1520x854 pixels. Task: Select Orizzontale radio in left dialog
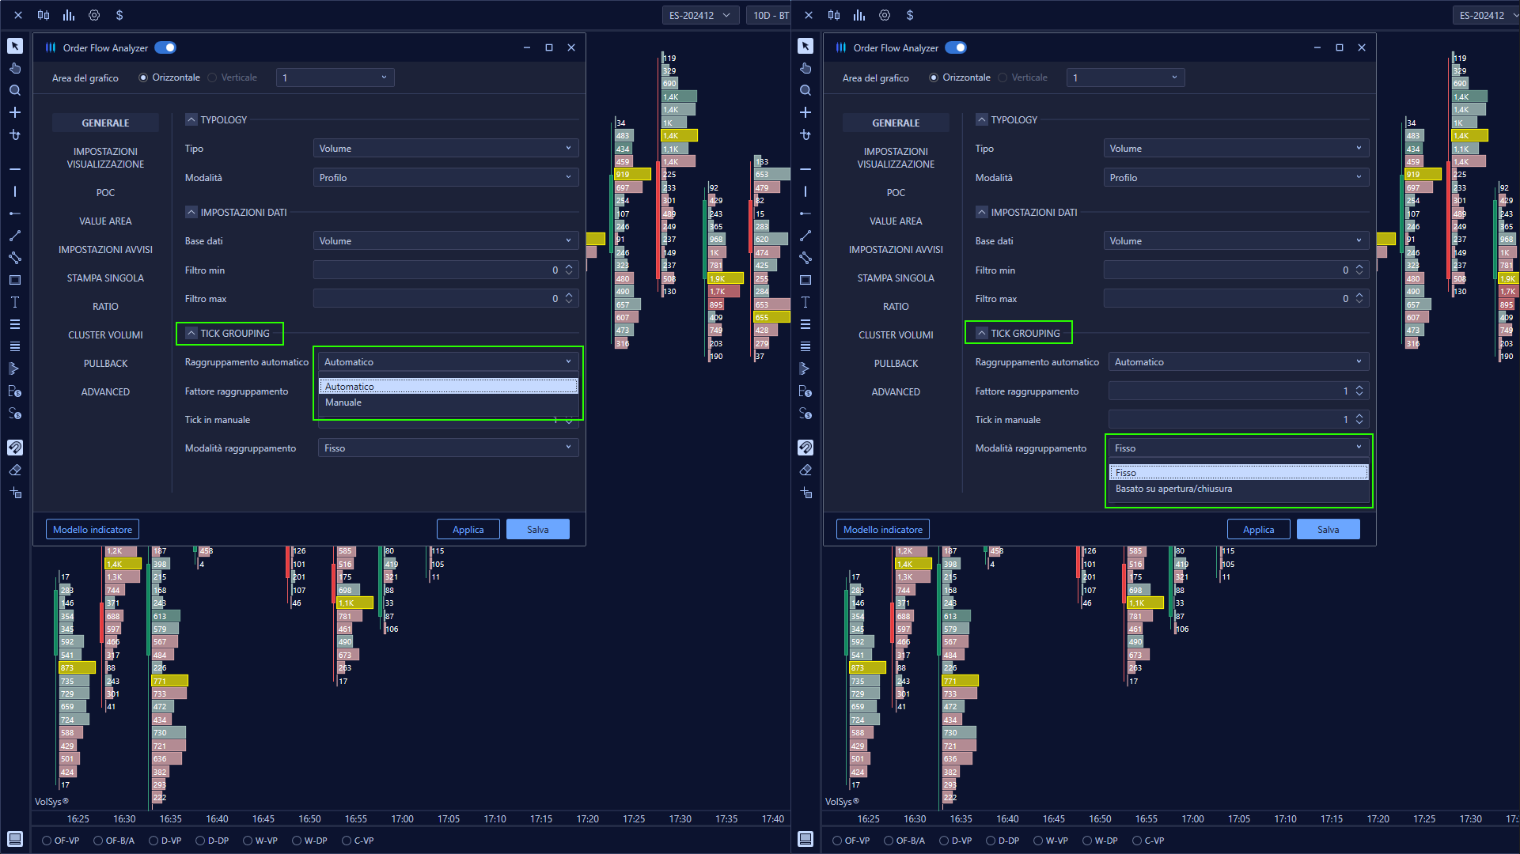pyautogui.click(x=143, y=77)
